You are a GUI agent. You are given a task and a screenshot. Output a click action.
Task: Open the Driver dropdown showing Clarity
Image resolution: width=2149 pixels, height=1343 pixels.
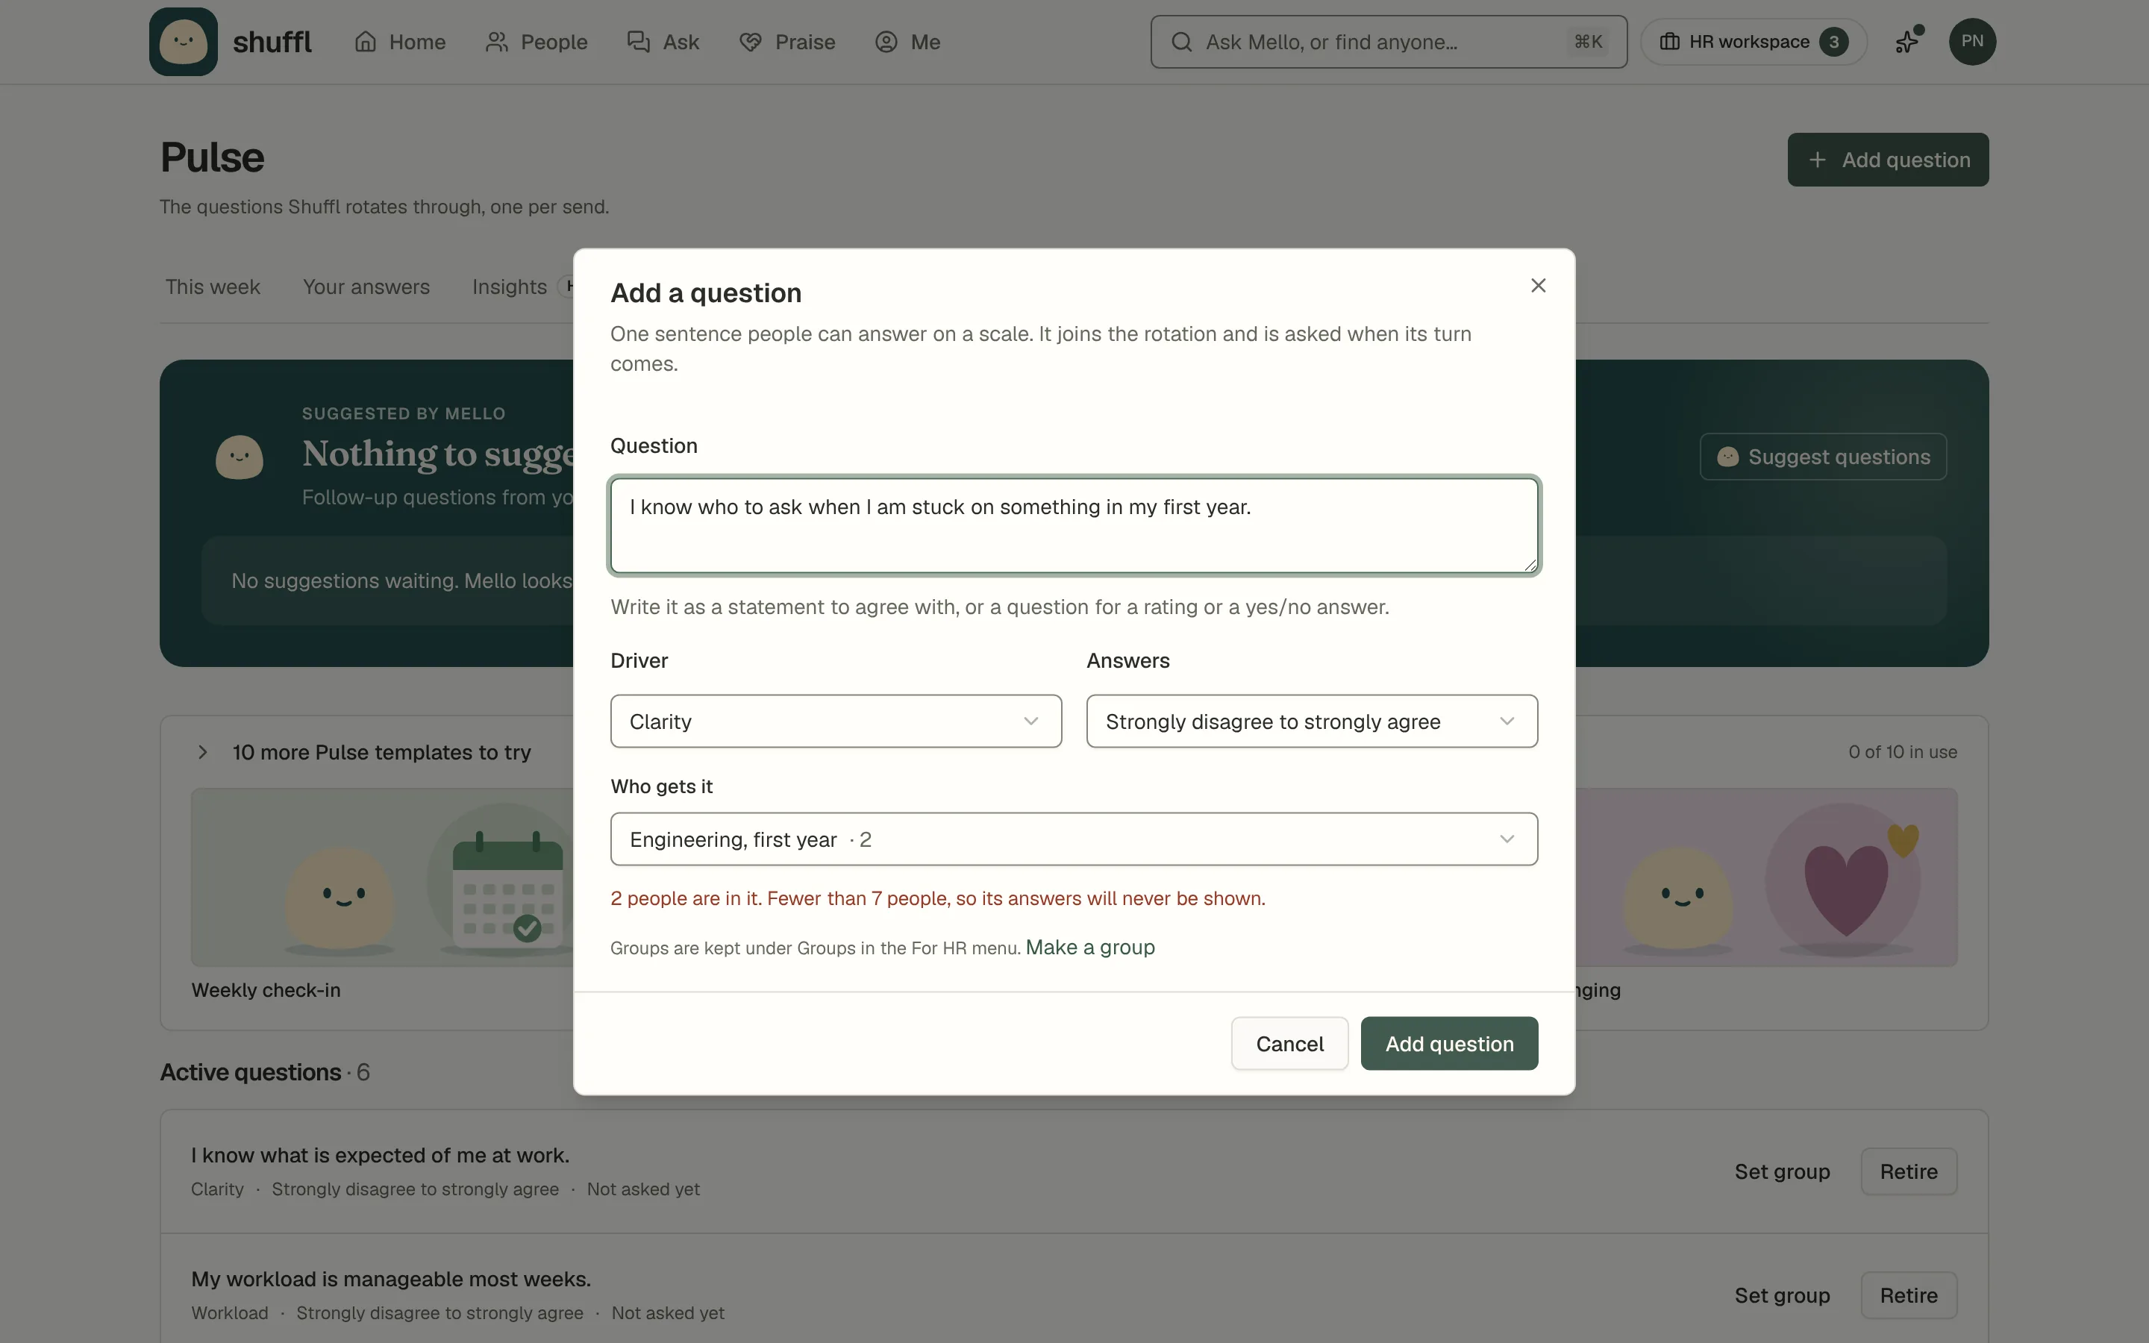click(x=836, y=721)
